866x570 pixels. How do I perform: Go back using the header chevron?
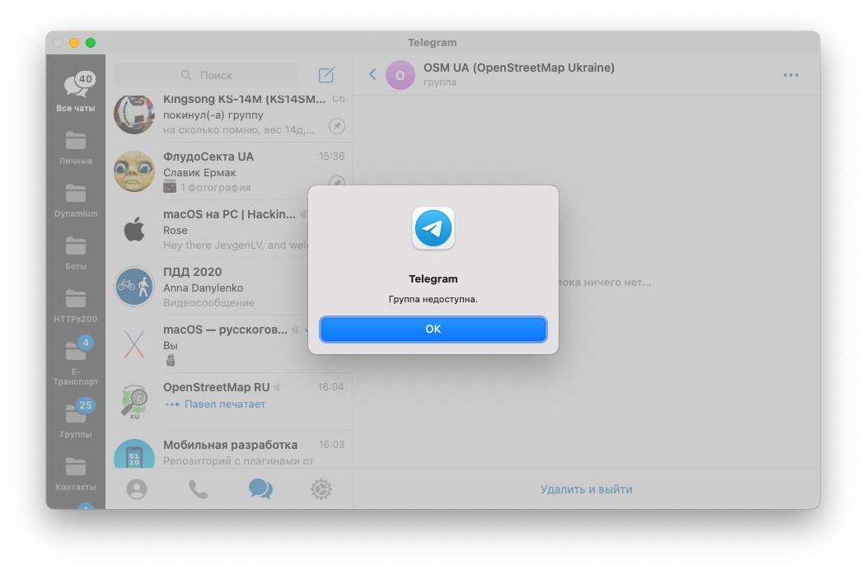tap(372, 75)
